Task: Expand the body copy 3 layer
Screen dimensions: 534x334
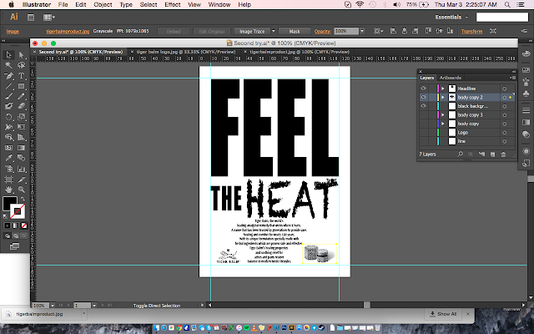Action: 443,115
